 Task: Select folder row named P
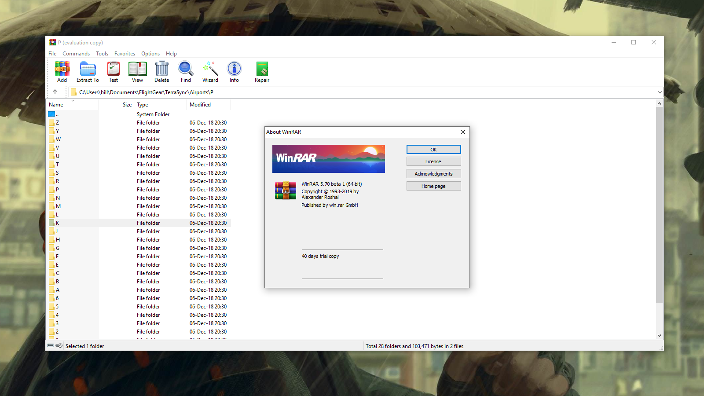pyautogui.click(x=139, y=190)
